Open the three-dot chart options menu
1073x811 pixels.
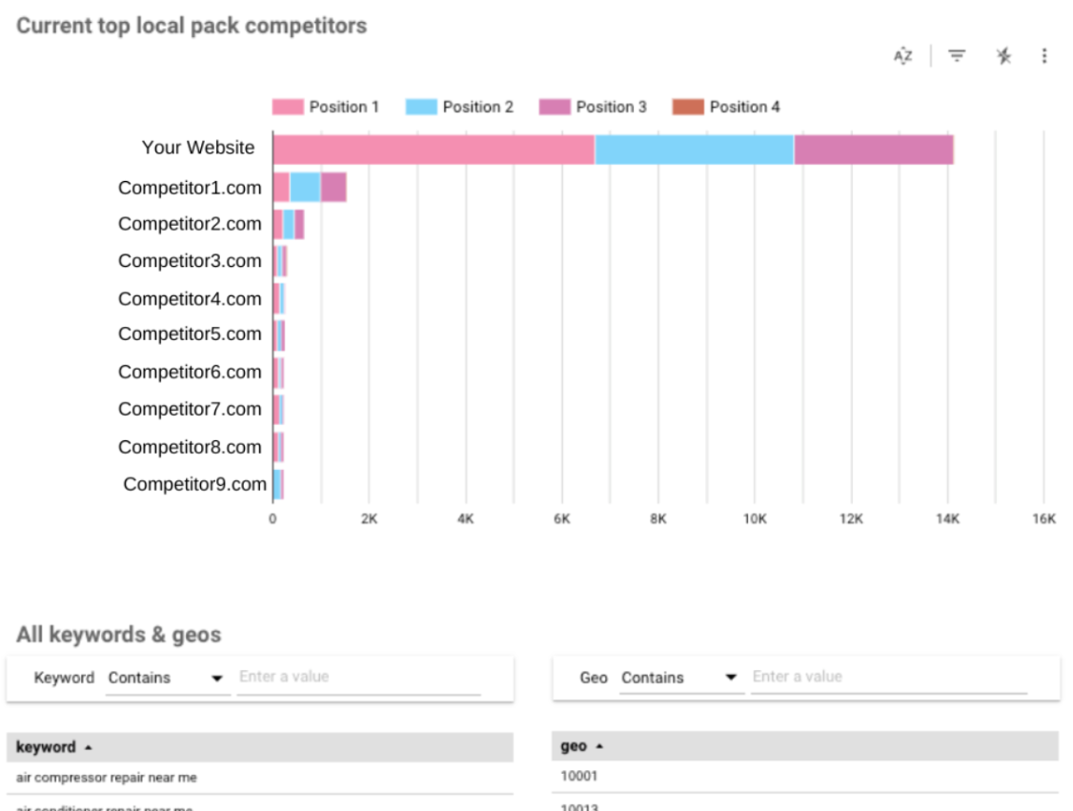(1044, 55)
